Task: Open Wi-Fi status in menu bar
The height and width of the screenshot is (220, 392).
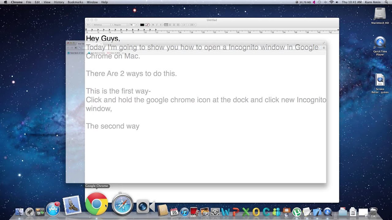Action: [x=331, y=2]
